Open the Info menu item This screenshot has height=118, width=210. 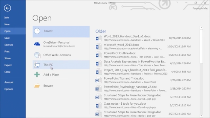[x=7, y=17]
